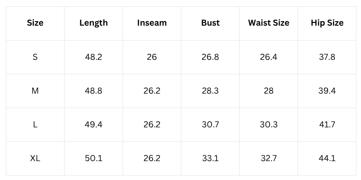Click the 26.4 waist size cell
The image size is (361, 180).
[268, 57]
